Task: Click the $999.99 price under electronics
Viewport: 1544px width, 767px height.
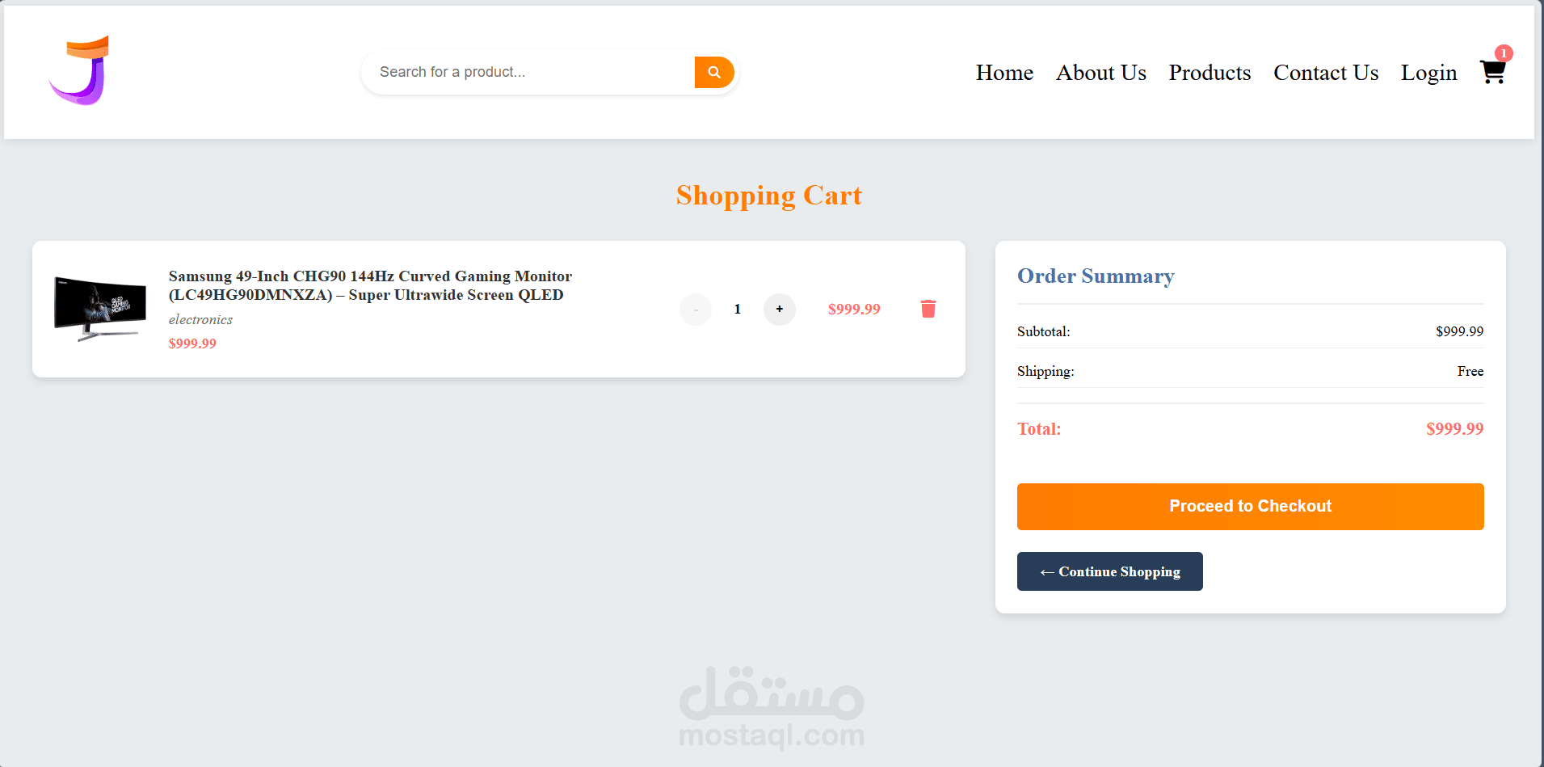Action: pos(192,343)
